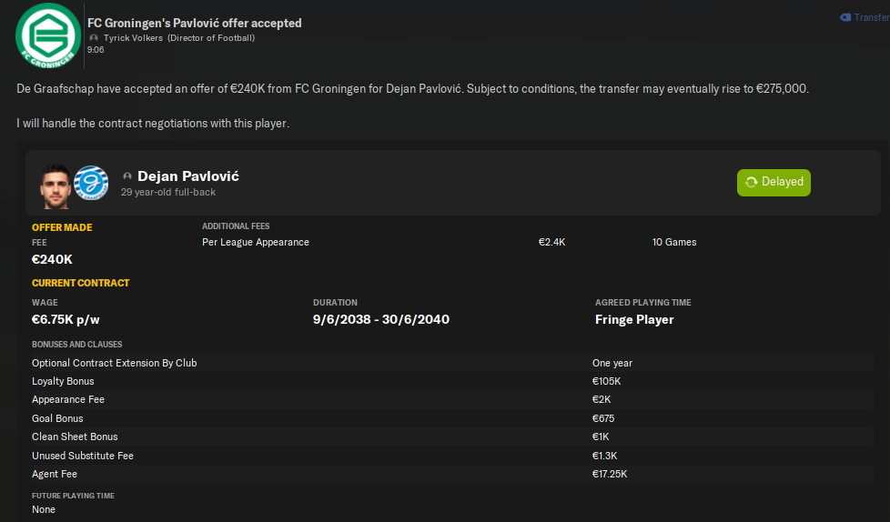Open Dejan Pavlović's player profile name
This screenshot has height=522, width=890.
[188, 176]
